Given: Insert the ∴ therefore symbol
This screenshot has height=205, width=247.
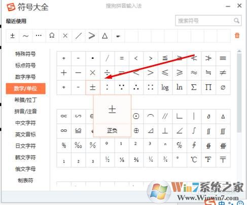Looking at the screenshot, I should point(136,87).
